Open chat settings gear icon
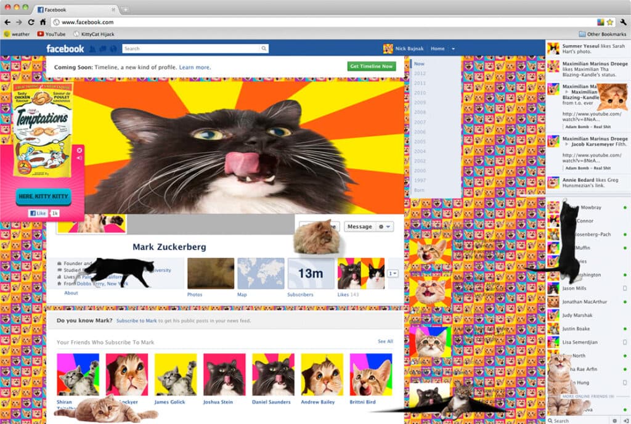 [x=614, y=420]
